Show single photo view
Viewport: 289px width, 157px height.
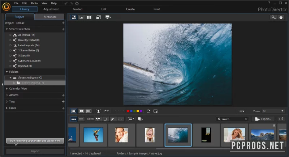(x=74, y=111)
